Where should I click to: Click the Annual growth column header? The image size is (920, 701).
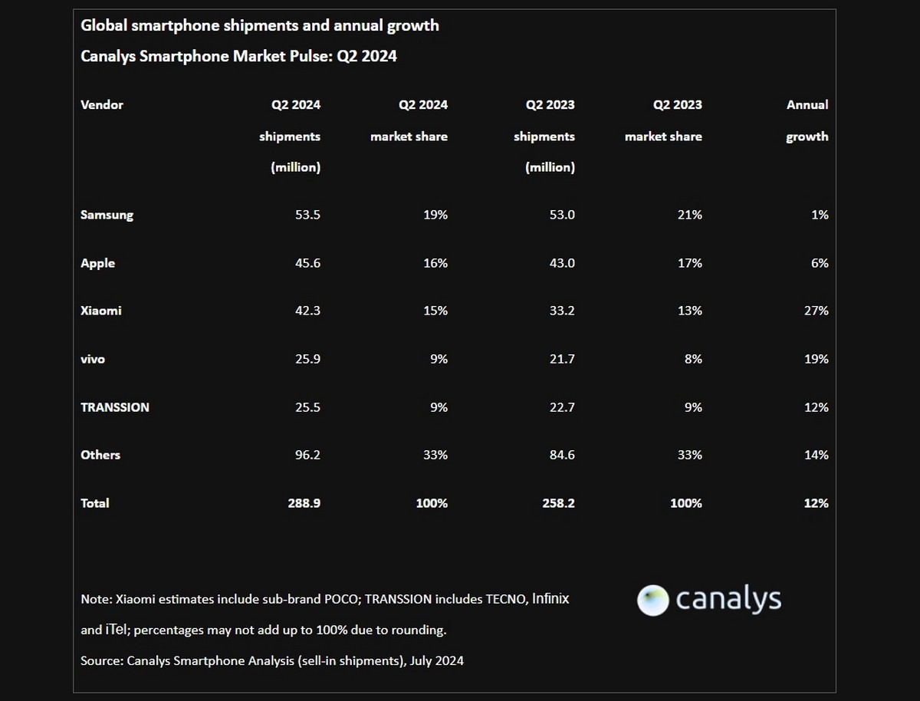coord(807,120)
